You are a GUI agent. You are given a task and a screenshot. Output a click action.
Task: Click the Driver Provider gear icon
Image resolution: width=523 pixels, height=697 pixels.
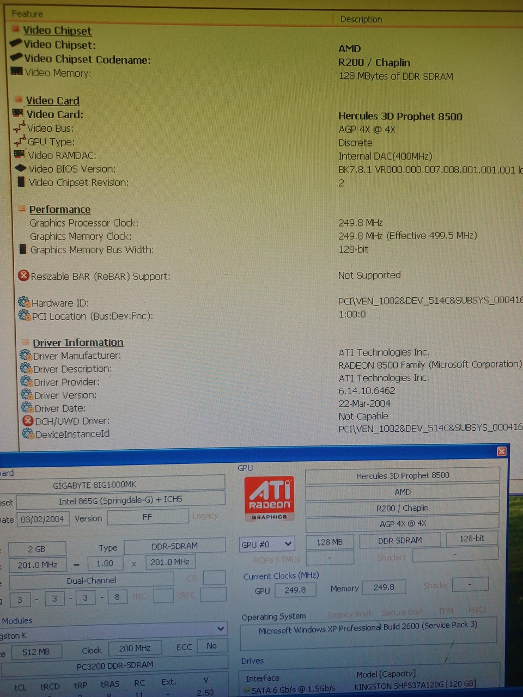tap(27, 381)
